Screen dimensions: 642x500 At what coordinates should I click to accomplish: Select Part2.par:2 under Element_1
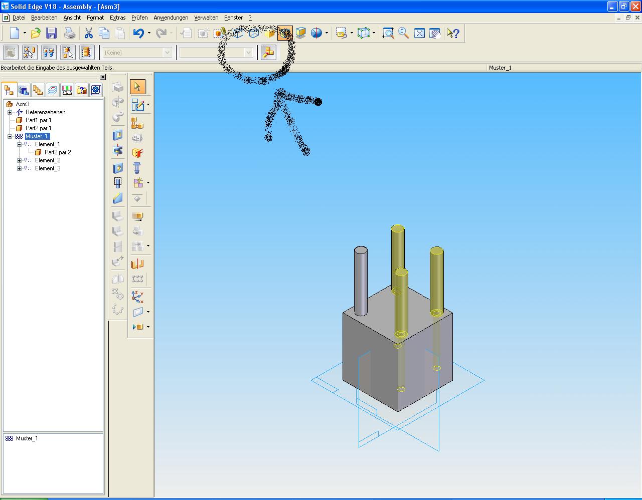click(58, 152)
